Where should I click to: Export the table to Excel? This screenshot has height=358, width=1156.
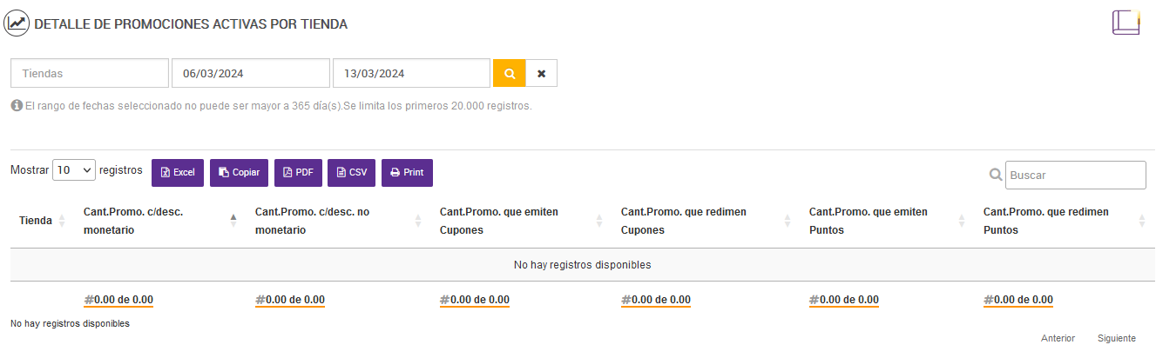[178, 173]
